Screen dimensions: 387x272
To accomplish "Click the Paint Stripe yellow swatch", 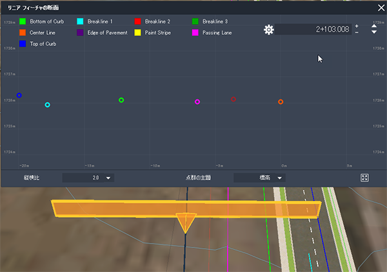I will (138, 32).
